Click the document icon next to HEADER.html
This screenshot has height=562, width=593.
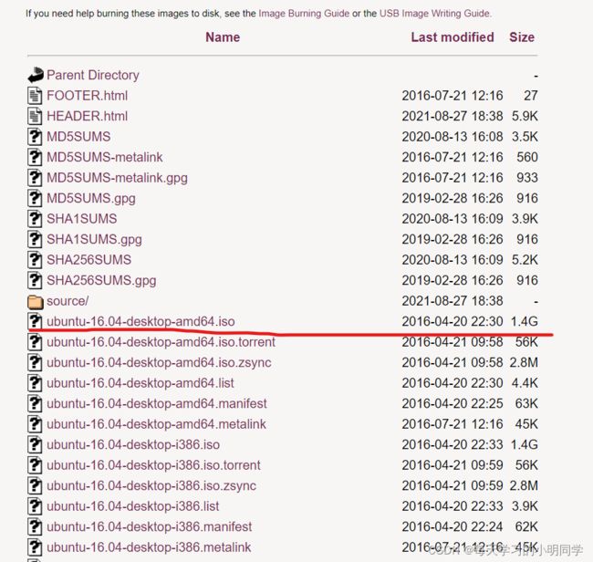pyautogui.click(x=35, y=116)
